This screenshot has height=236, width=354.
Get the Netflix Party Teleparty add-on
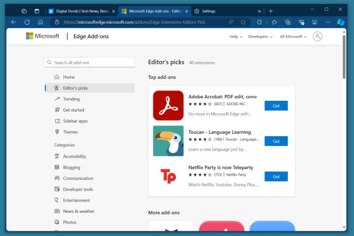(x=276, y=177)
